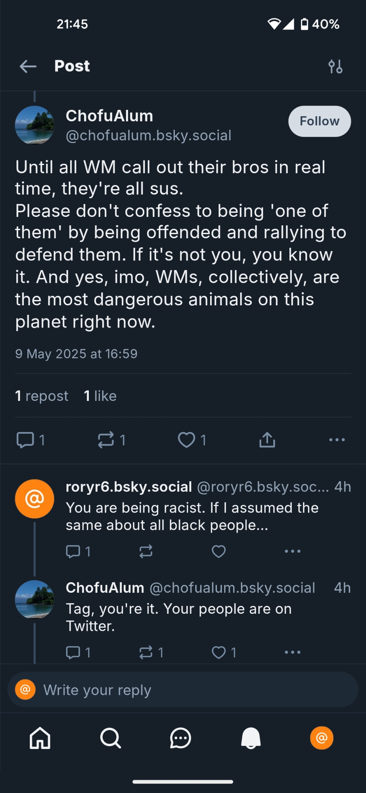Expand options menu on ChofuAlum's reply
Viewport: 366px width, 793px height.
click(x=293, y=652)
